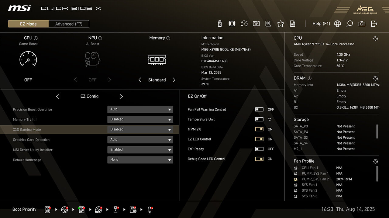Click the Help (F1) button
This screenshot has width=389, height=218.
click(x=321, y=24)
